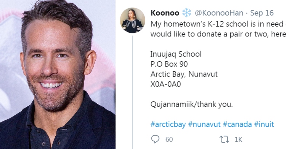This screenshot has height=149, width=286.
Task: Click the "Inuujaq School" address line
Action: click(x=176, y=54)
